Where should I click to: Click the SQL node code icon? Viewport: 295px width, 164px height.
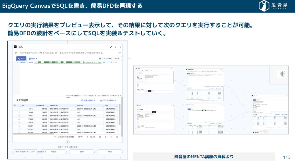point(15,47)
